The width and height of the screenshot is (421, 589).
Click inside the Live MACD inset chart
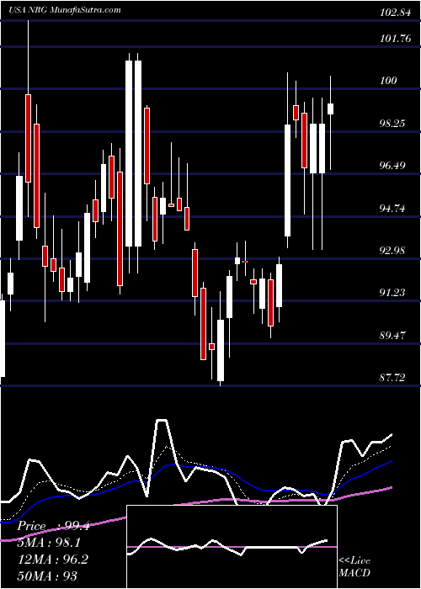click(x=232, y=547)
